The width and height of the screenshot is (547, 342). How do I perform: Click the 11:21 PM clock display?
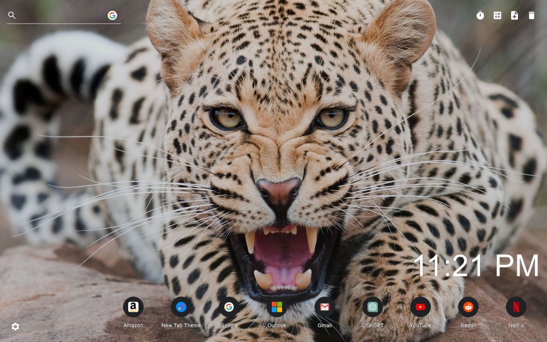(x=476, y=266)
